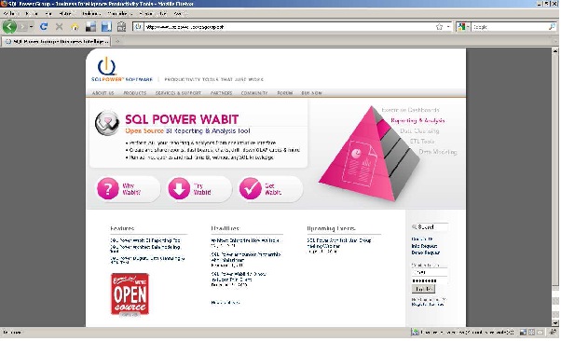Click the printer icon in the navigation toolbar

(x=122, y=27)
